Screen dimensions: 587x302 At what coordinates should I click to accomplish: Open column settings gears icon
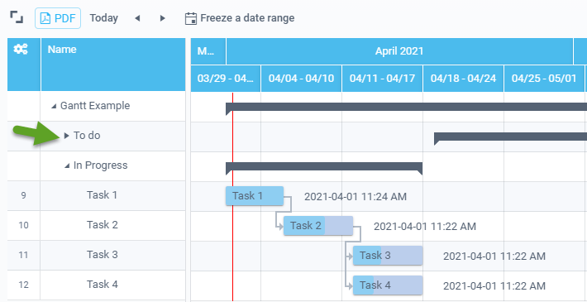pyautogui.click(x=20, y=49)
